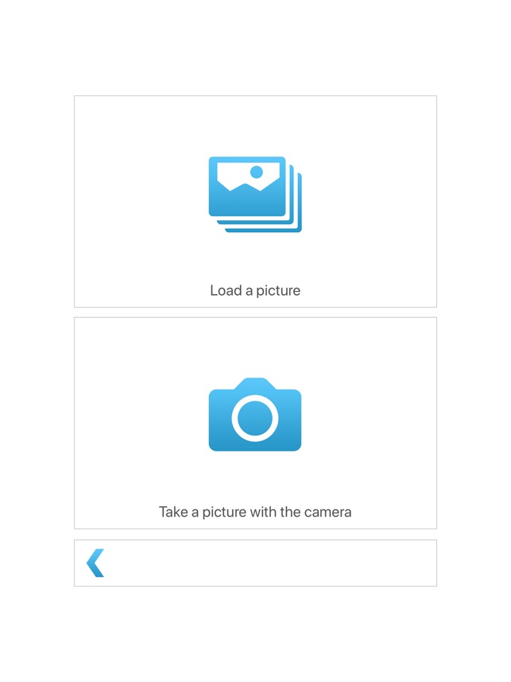Click the sun dot in the gallery icon
Image resolution: width=511 pixels, height=682 pixels.
click(257, 172)
